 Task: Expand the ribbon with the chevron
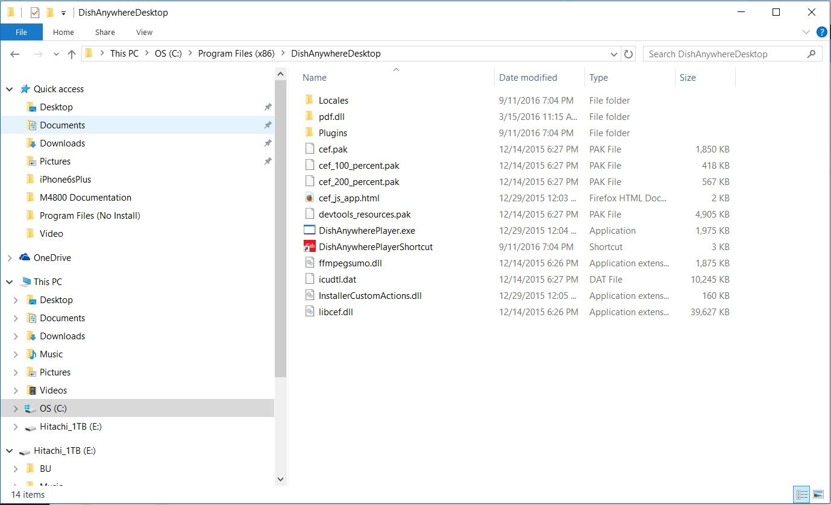coord(806,32)
